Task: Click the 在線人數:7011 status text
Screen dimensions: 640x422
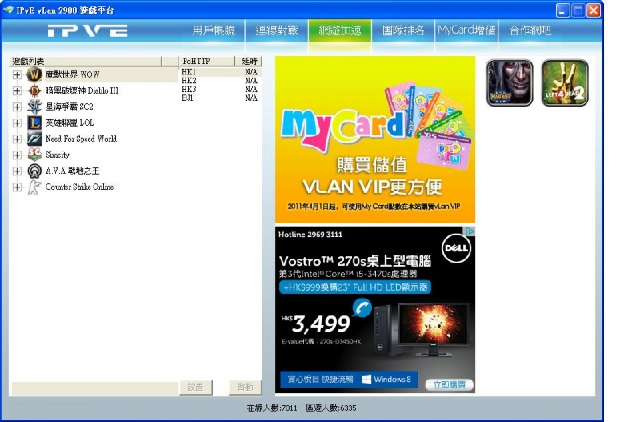Action: click(272, 408)
